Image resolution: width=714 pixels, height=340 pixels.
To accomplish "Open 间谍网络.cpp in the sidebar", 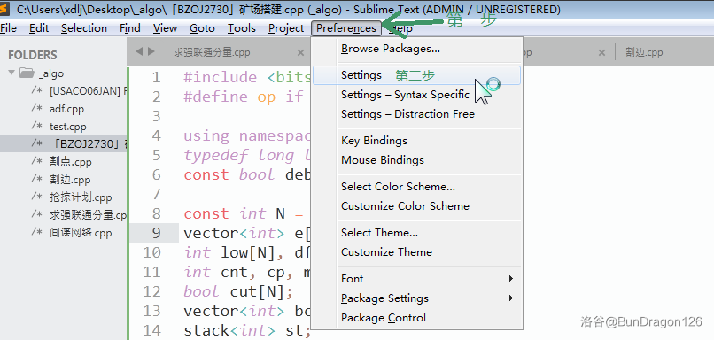I will [80, 233].
